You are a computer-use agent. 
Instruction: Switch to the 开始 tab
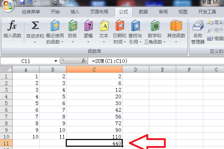(x=55, y=12)
